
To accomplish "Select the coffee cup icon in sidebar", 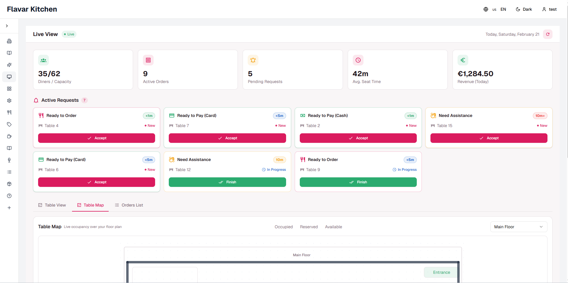I will coord(9,136).
